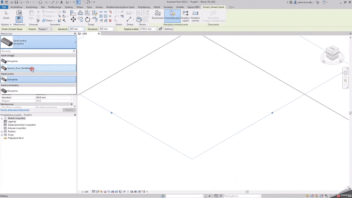The width and height of the screenshot is (352, 198).
Task: Close the Przeglądarka projektu panel
Action: coord(75,115)
